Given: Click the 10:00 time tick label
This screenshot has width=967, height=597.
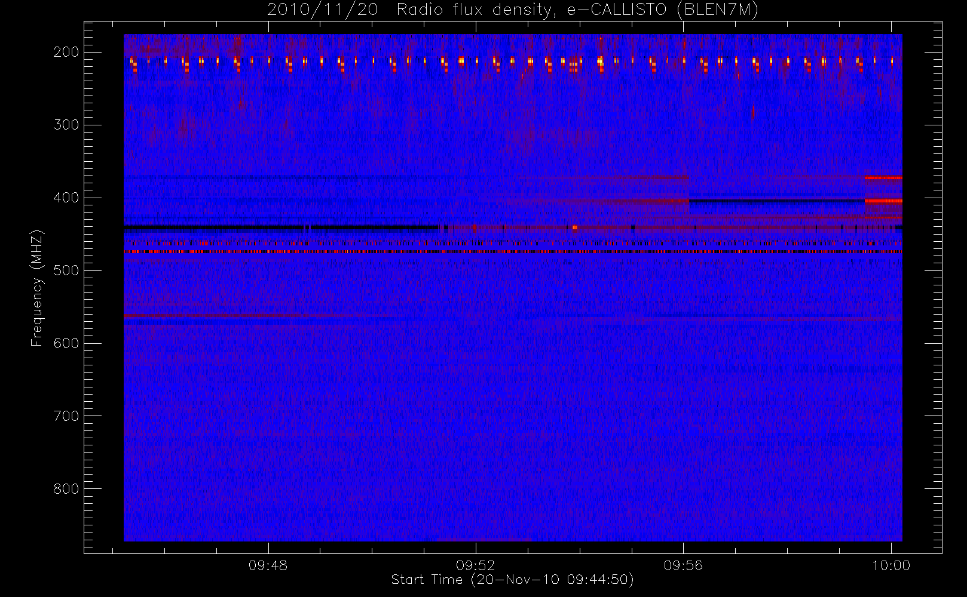Looking at the screenshot, I should pos(891,565).
